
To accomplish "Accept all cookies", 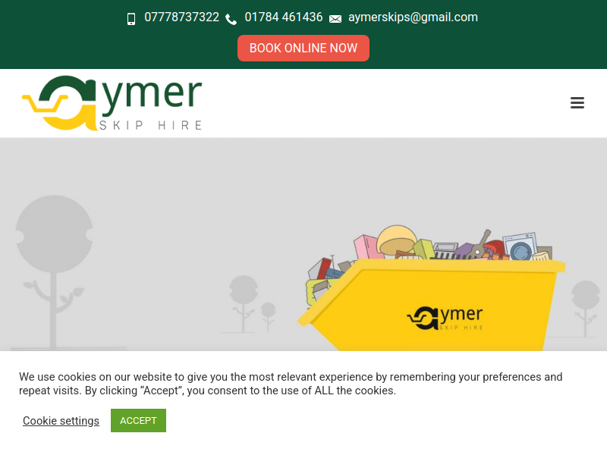I will [138, 421].
